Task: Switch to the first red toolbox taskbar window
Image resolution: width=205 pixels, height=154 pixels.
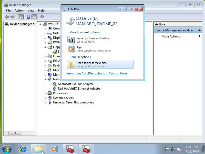Action: [70, 149]
